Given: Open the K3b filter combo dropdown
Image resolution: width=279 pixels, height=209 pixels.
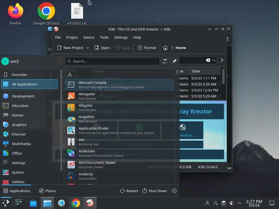Looking at the screenshot, I should click(214, 60).
